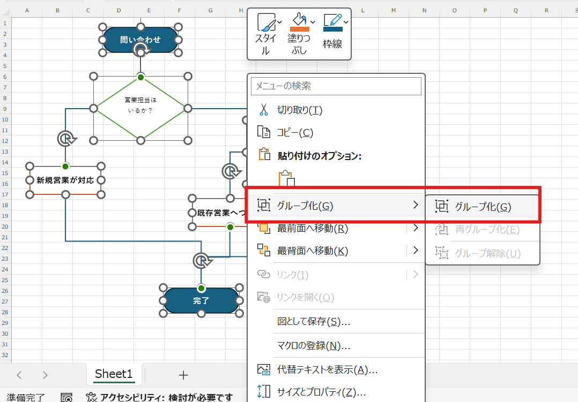The image size is (578, 402).
Task: Switch to the Sheet1 tab
Action: (114, 374)
